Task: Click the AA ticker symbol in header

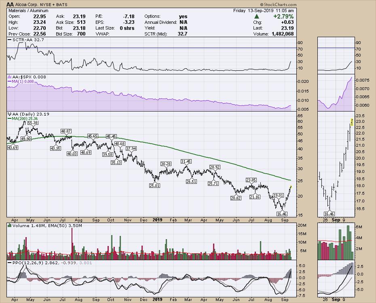Action: [x=10, y=4]
